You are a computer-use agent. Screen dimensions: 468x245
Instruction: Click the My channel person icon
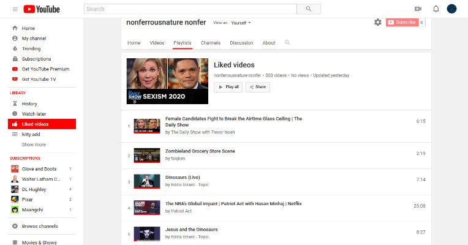coord(15,38)
